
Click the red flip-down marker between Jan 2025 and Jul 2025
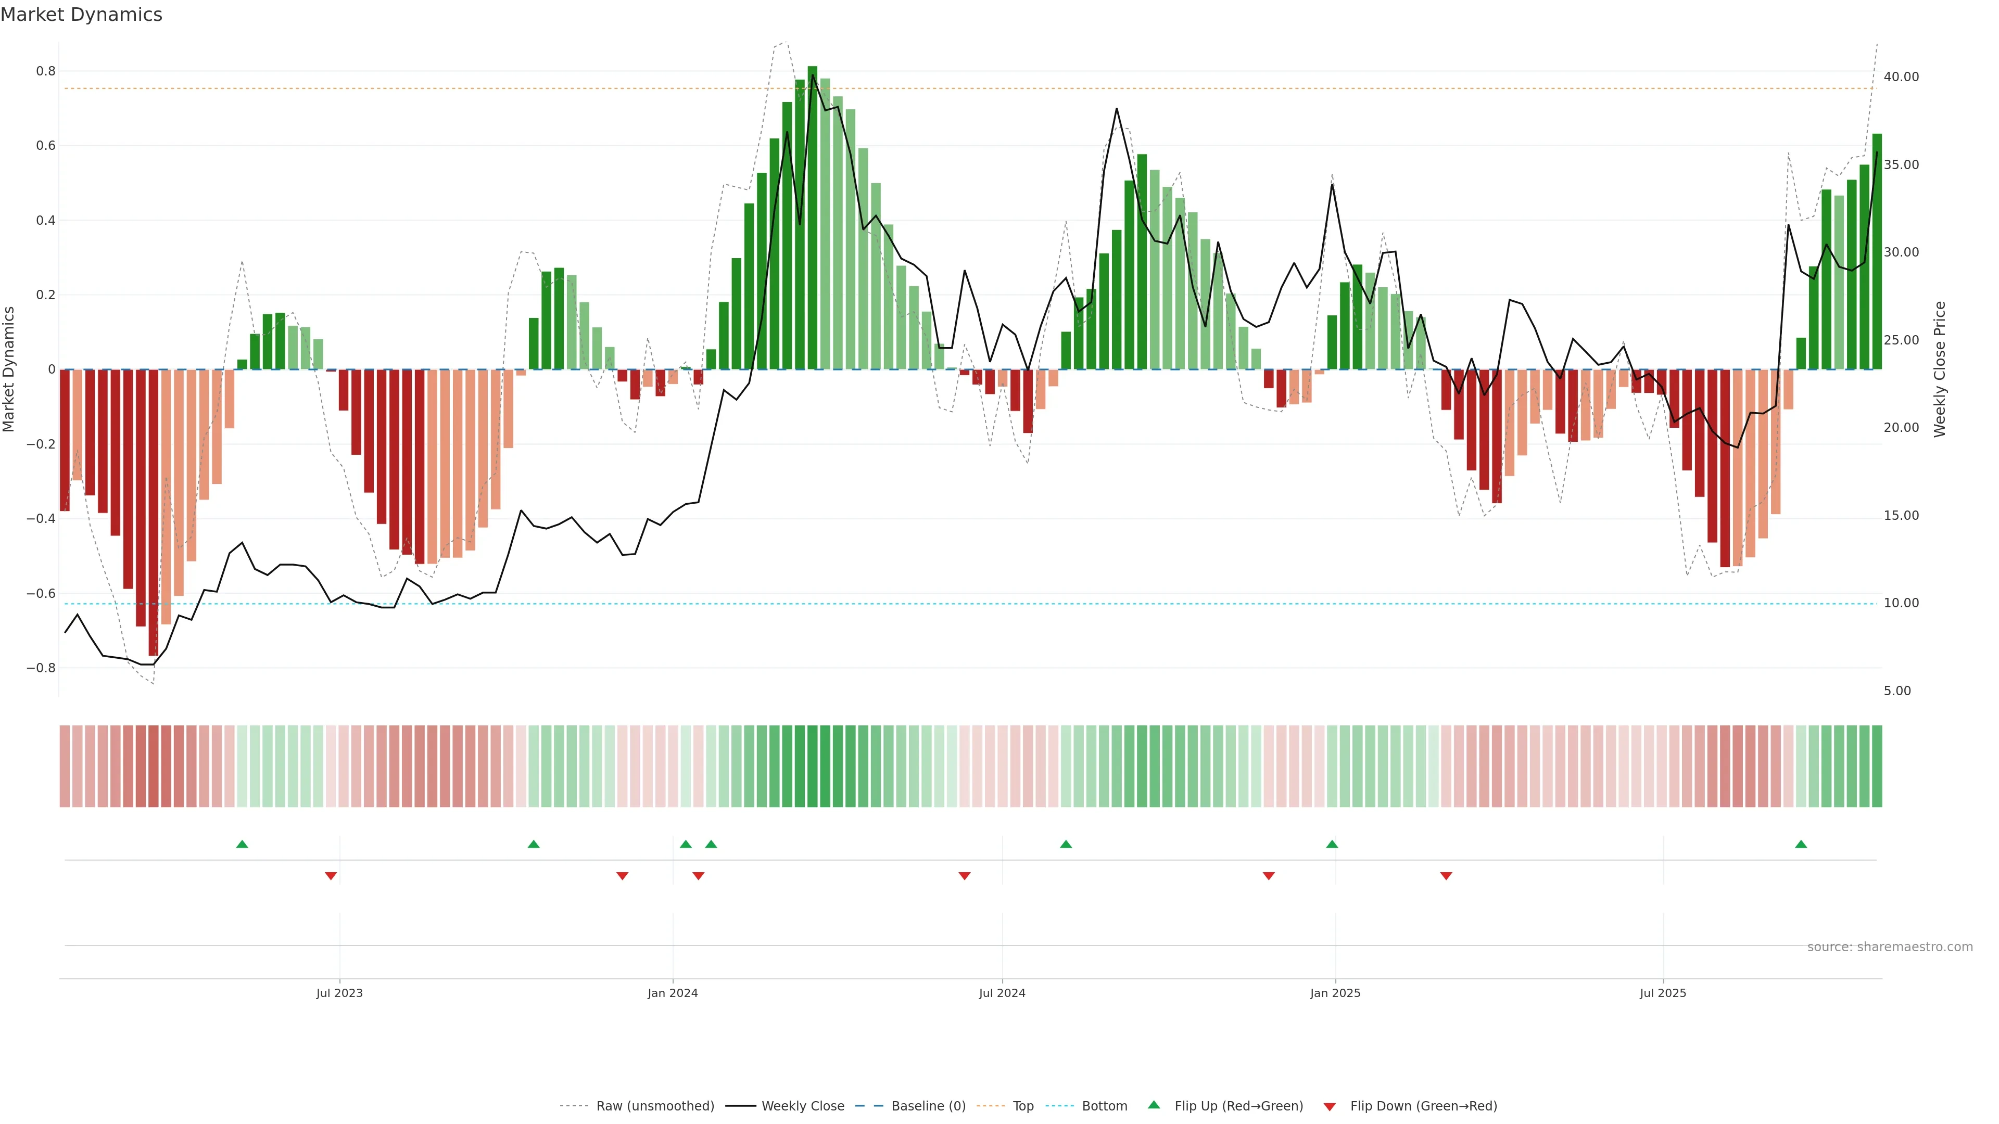tap(1447, 876)
